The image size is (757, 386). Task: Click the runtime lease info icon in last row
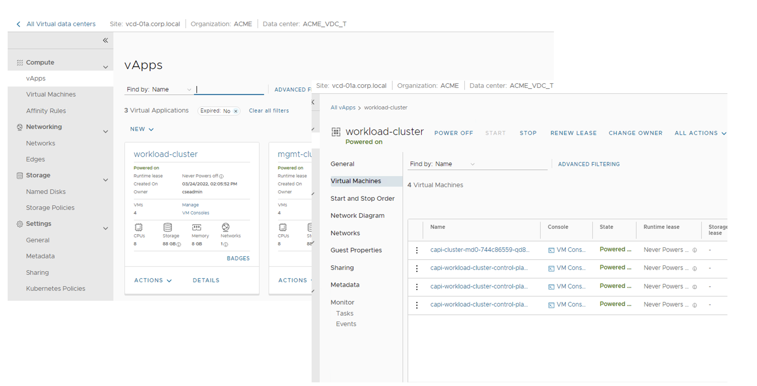pos(695,305)
